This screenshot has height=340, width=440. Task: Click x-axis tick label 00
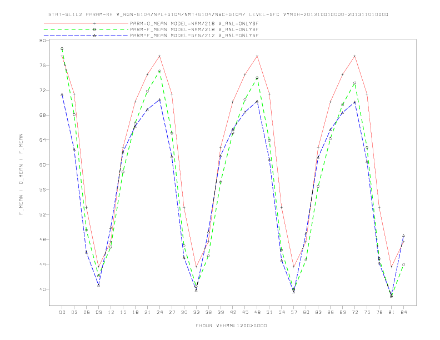(62, 312)
